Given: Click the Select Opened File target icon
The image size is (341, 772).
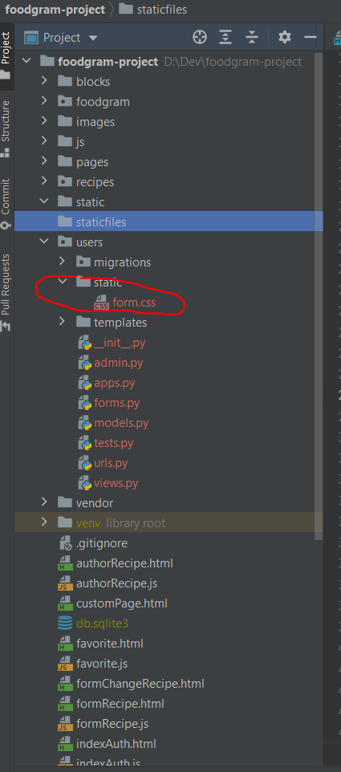Looking at the screenshot, I should coord(199,38).
